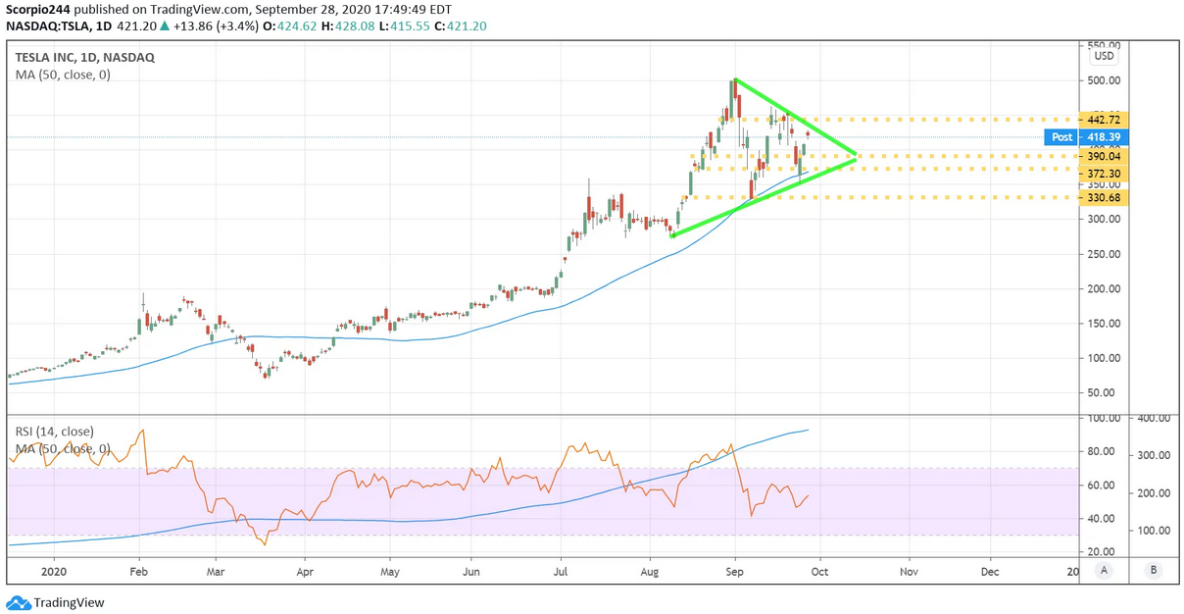Viewport: 1184px width, 614px height.
Task: Select the 330.68 price level label
Action: [x=1106, y=198]
